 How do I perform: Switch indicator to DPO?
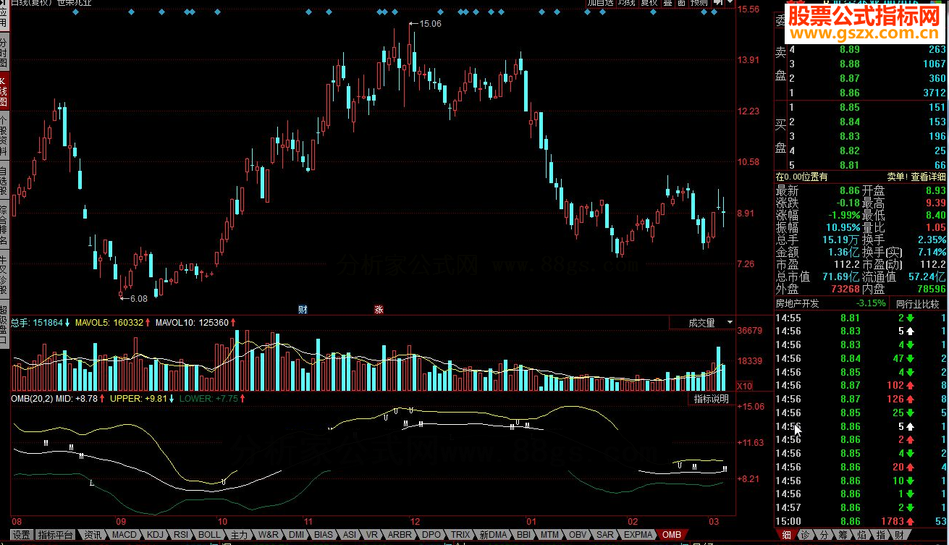click(x=431, y=536)
